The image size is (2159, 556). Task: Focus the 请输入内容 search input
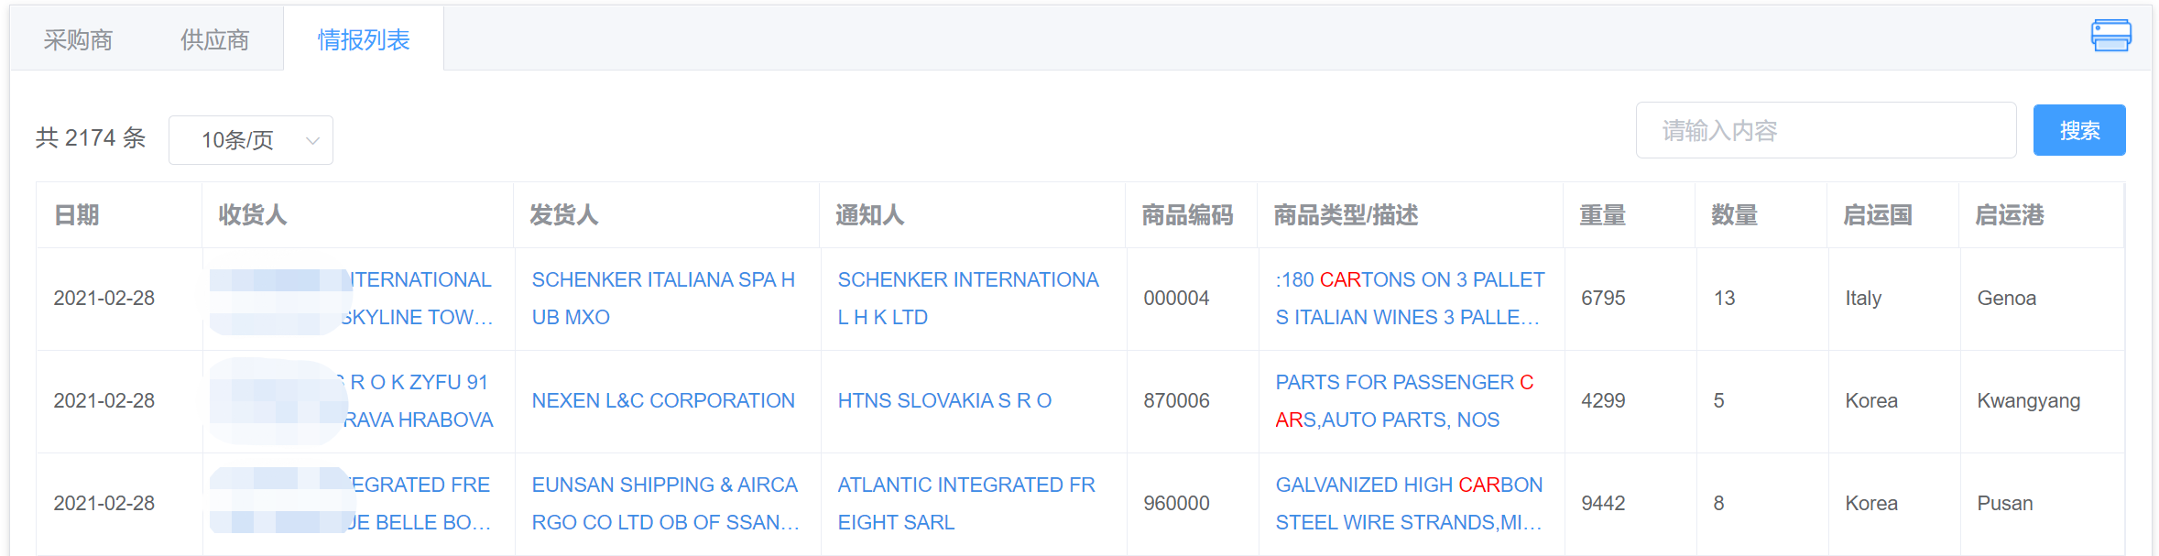[x=1826, y=130]
